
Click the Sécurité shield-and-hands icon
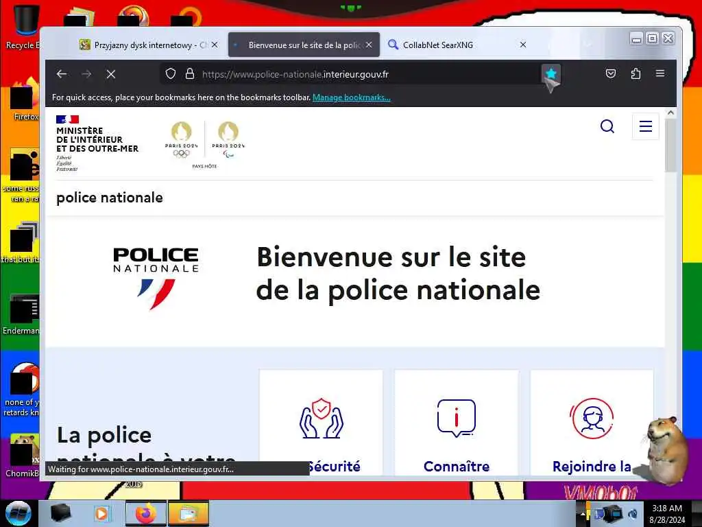click(x=321, y=419)
